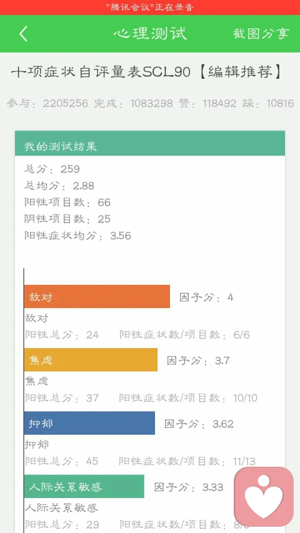Tap the 心理测试 header title

point(150,34)
